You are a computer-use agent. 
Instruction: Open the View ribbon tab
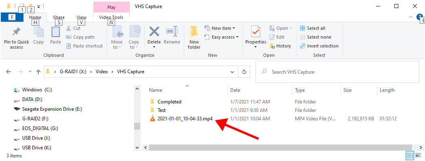coord(81,17)
